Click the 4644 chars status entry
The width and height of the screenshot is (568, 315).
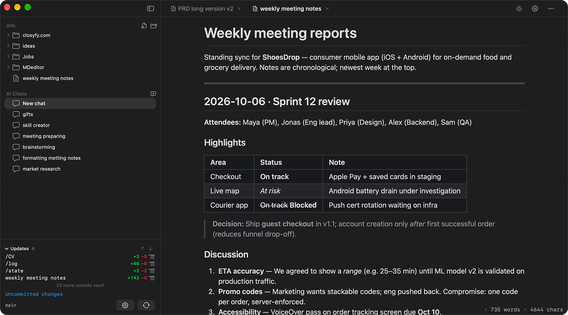point(547,310)
